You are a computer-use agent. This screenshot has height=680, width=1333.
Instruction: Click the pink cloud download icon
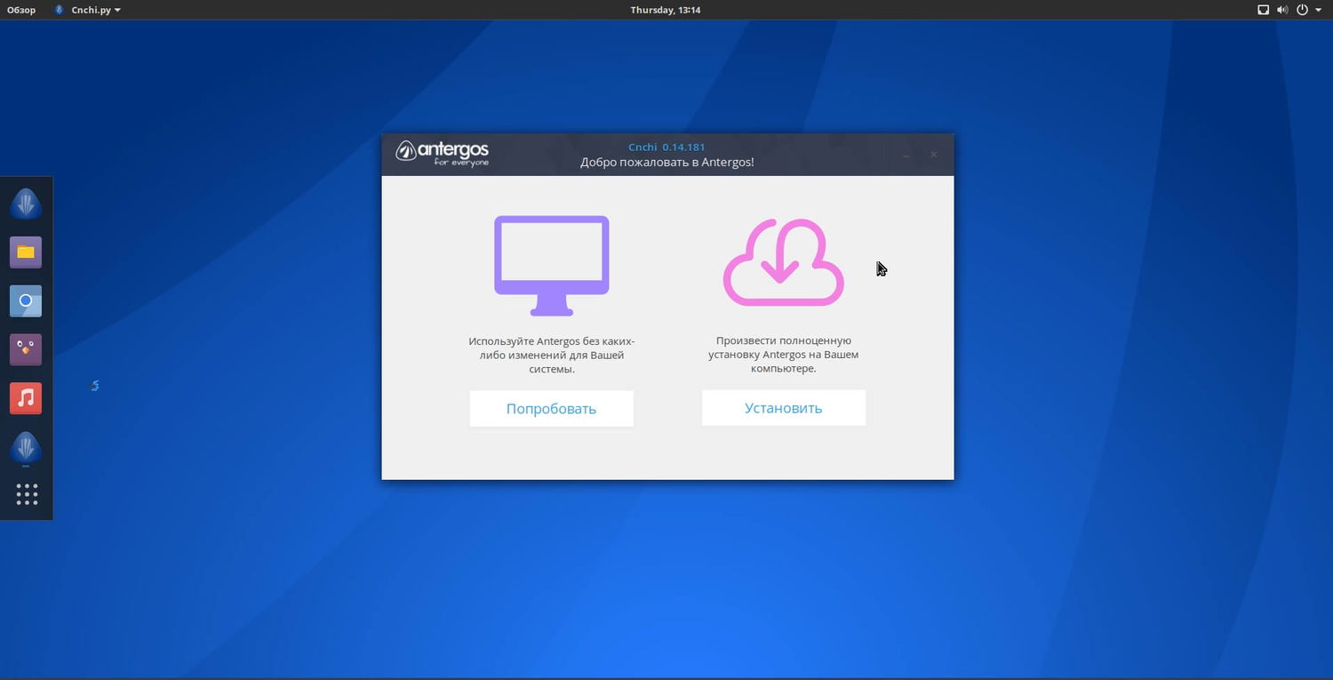pyautogui.click(x=783, y=263)
